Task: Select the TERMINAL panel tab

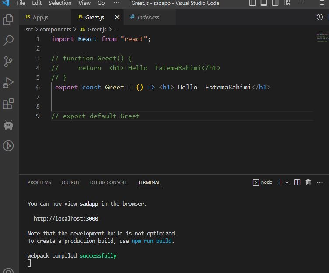Action: [x=149, y=182]
